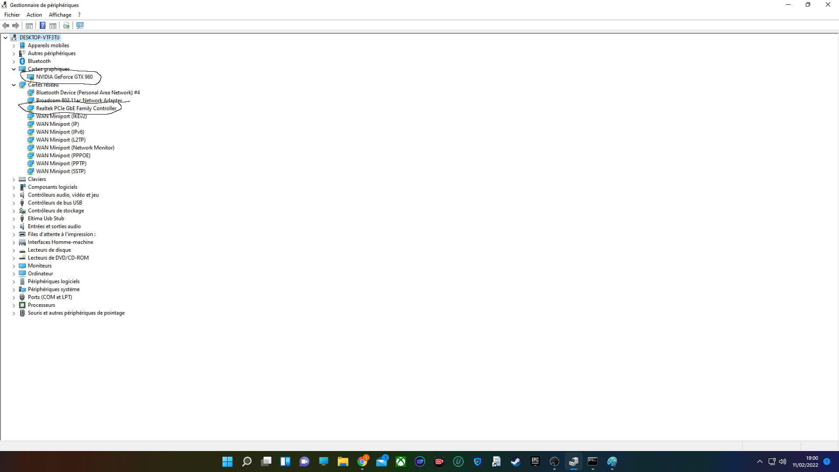Select WAN Miniport (IKEv2) entry

coord(61,116)
